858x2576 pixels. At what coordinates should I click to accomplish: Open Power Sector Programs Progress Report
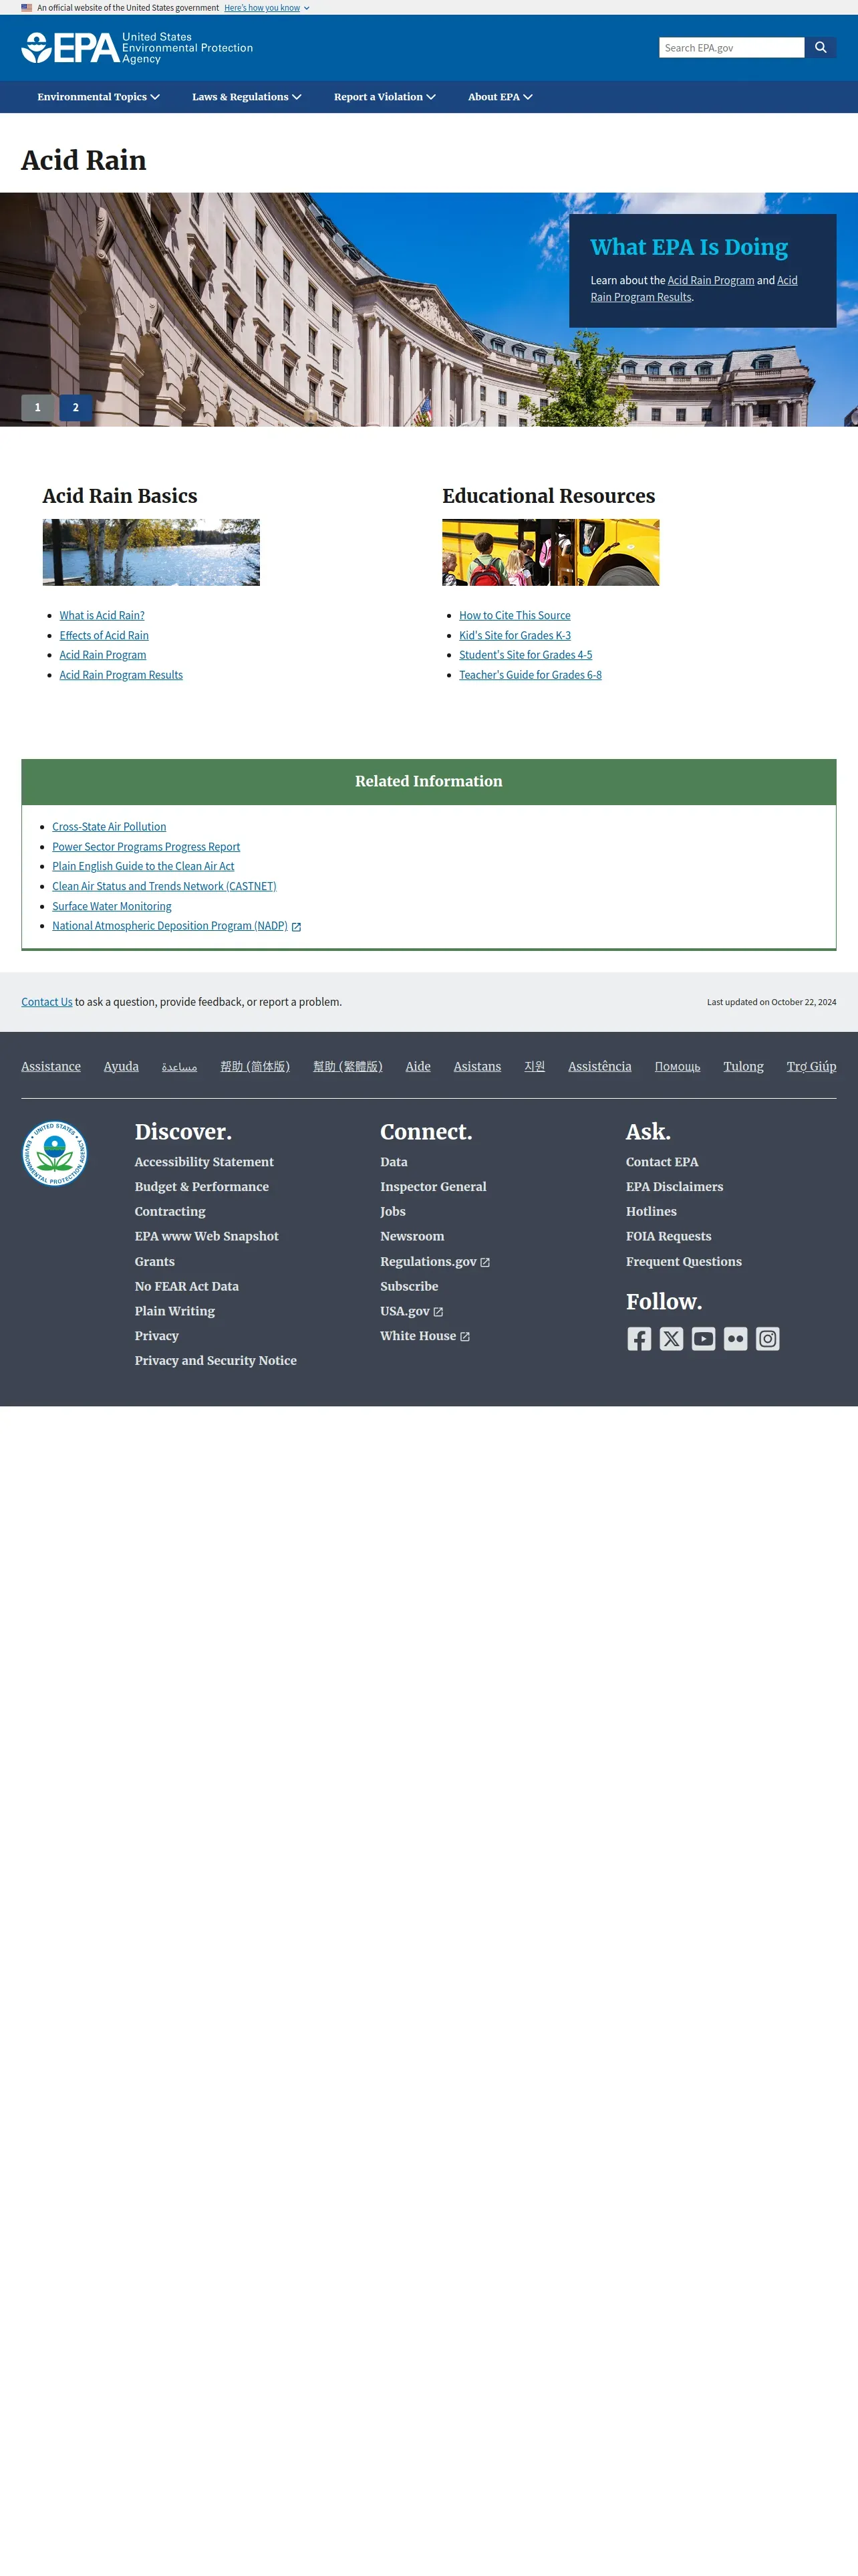coord(146,847)
